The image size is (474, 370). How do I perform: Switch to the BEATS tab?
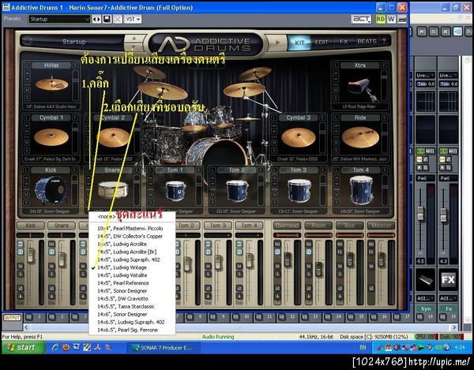coord(367,41)
